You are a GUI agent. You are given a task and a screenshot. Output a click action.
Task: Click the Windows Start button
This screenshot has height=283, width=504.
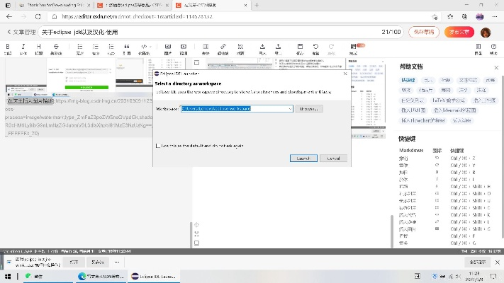[x=7, y=276]
